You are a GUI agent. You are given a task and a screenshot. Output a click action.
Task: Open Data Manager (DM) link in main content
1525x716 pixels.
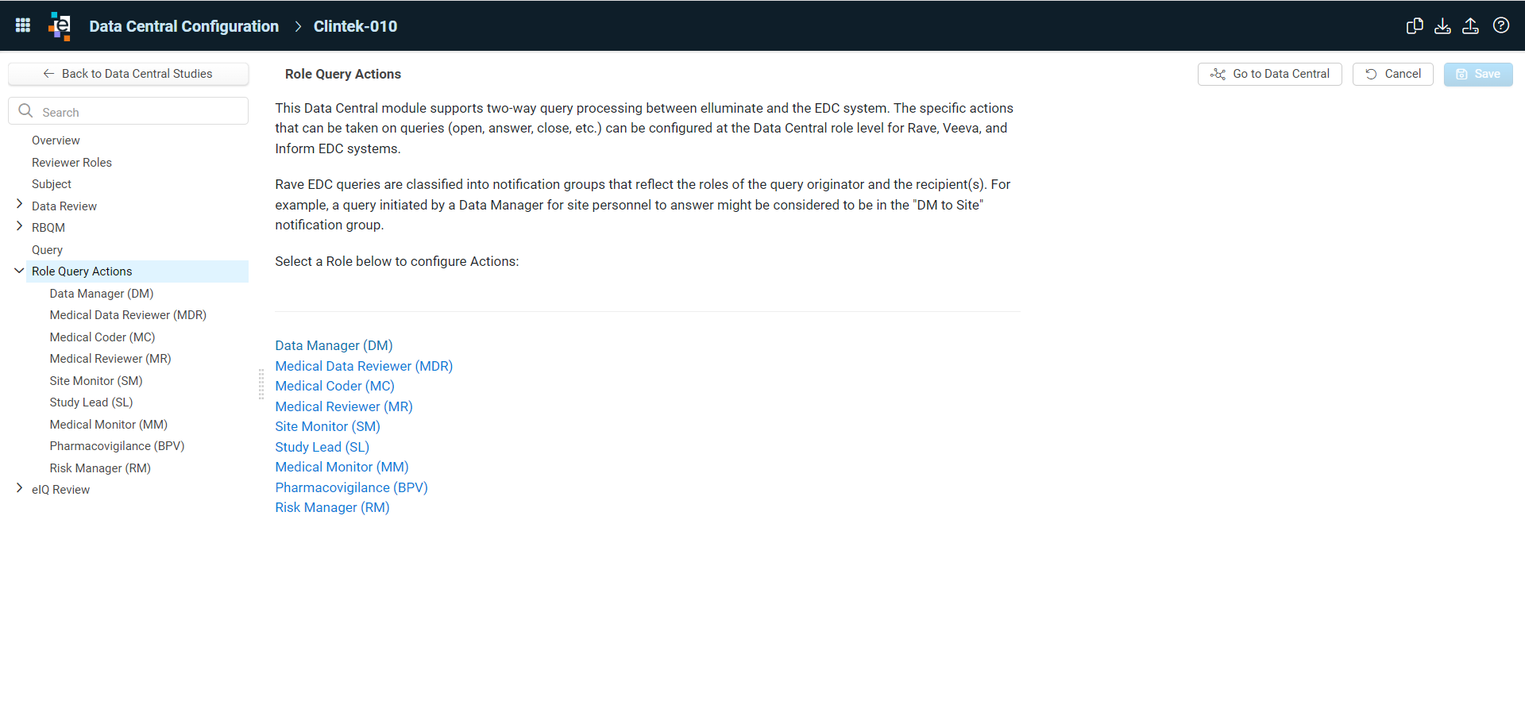[x=334, y=345]
